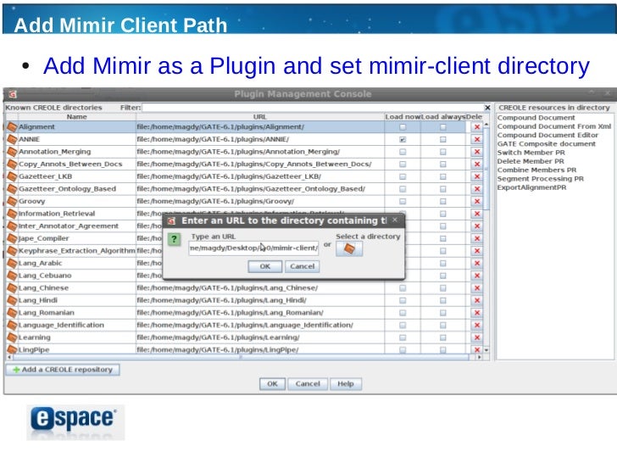Toggle Load now for Lang_Chinese

[403, 288]
